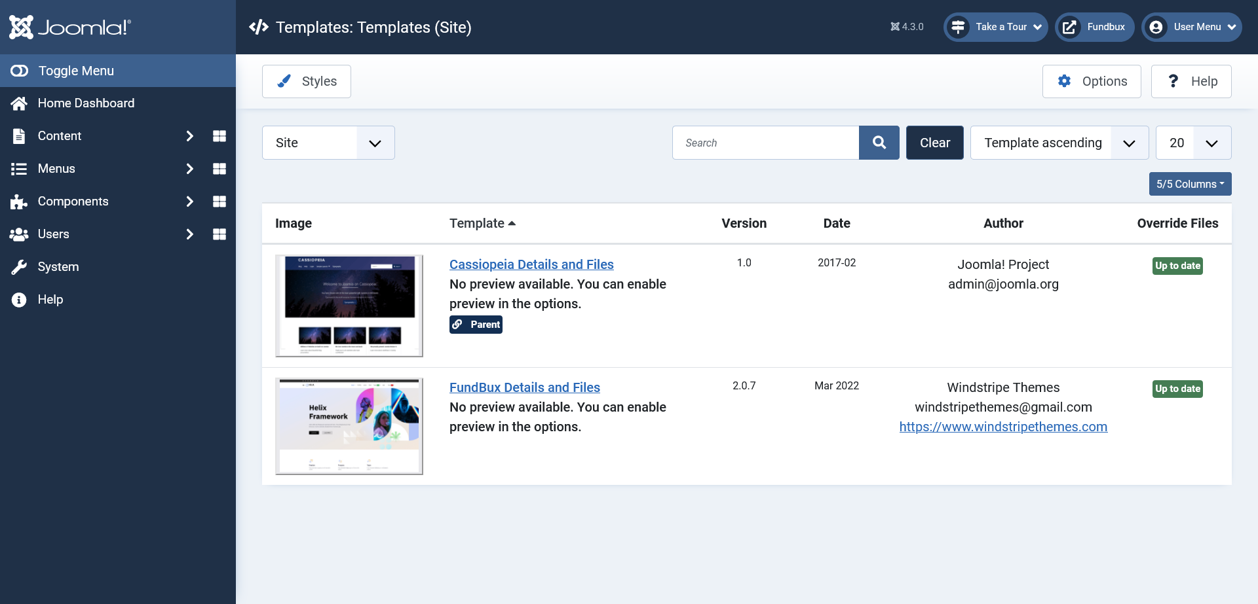Click the Home Dashboard house icon
The width and height of the screenshot is (1258, 604).
[x=19, y=103]
